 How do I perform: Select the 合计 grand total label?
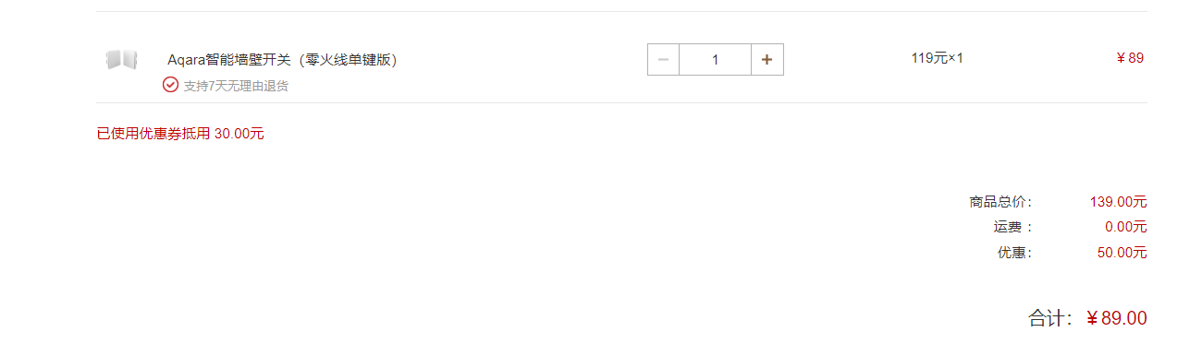(1050, 318)
